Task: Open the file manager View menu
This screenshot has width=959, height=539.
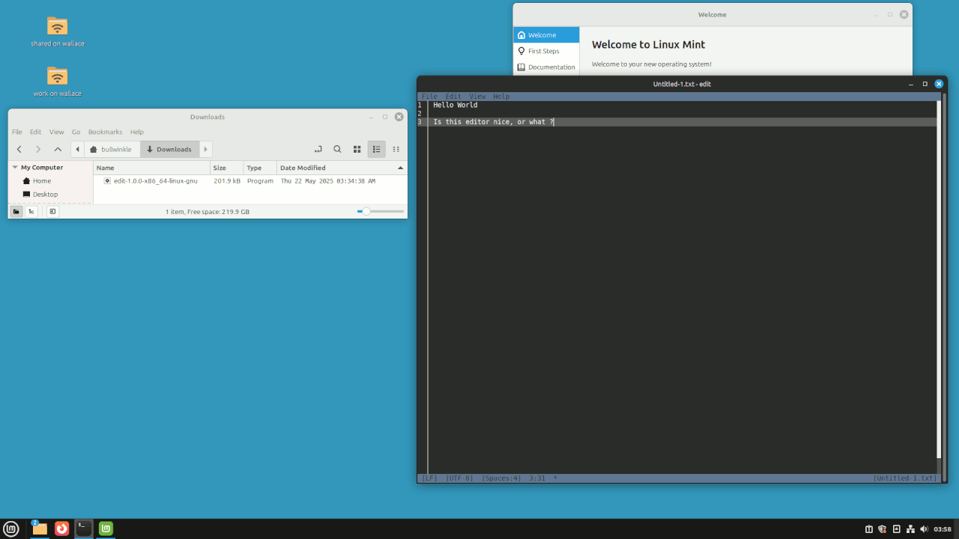Action: [56, 132]
